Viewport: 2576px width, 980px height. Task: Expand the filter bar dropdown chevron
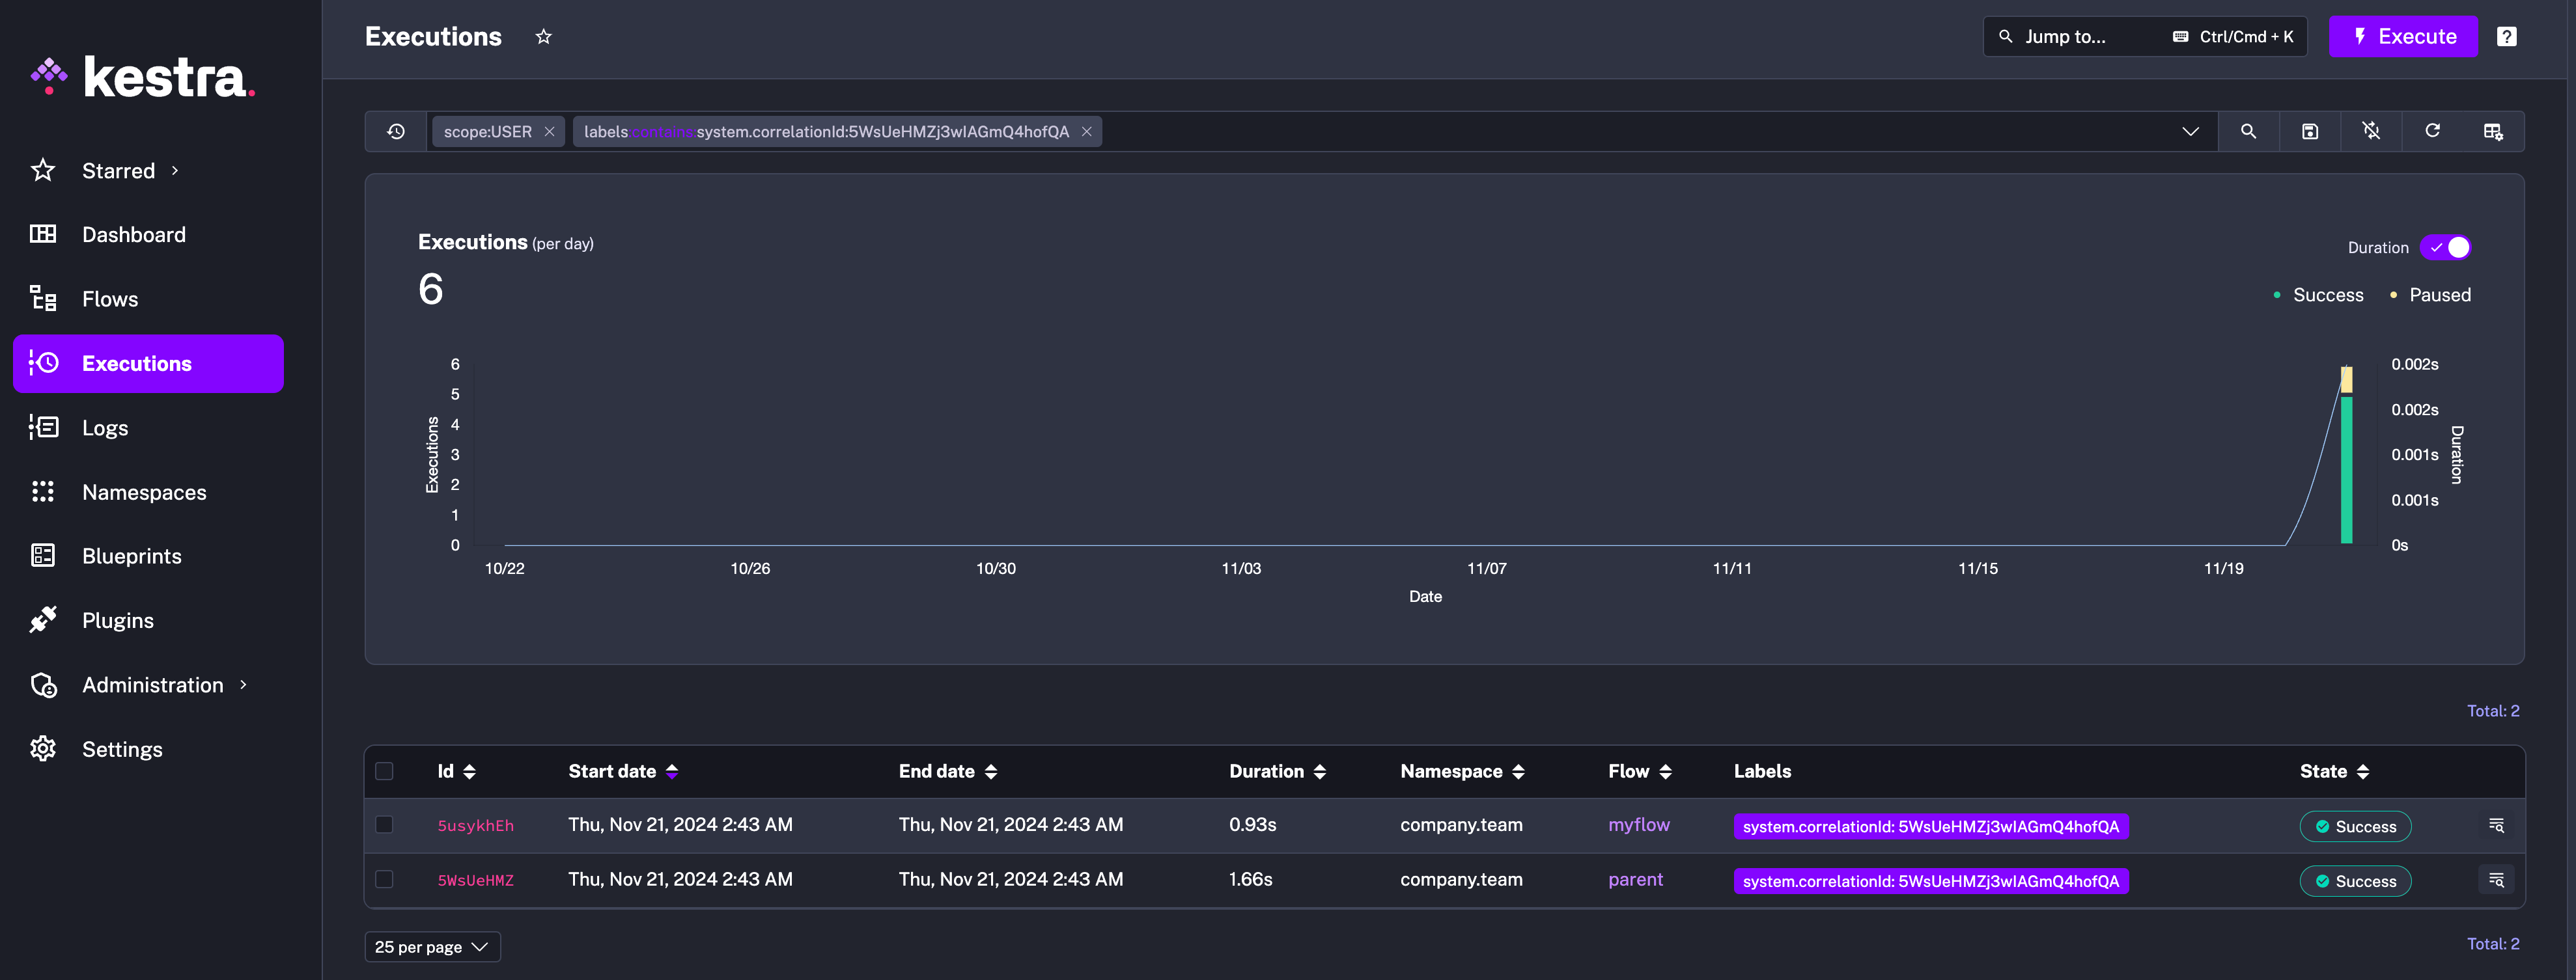coord(2190,131)
